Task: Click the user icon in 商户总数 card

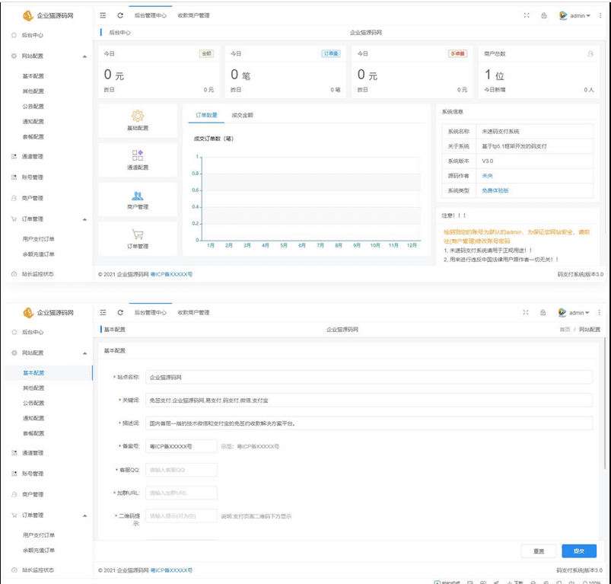Action: (590, 54)
